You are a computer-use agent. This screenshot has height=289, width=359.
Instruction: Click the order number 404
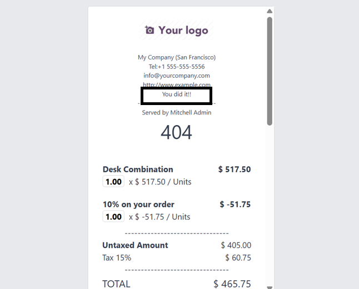coord(176,132)
